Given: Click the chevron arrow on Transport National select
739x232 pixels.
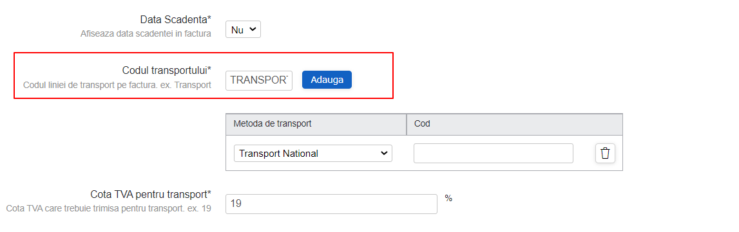Looking at the screenshot, I should coord(384,153).
